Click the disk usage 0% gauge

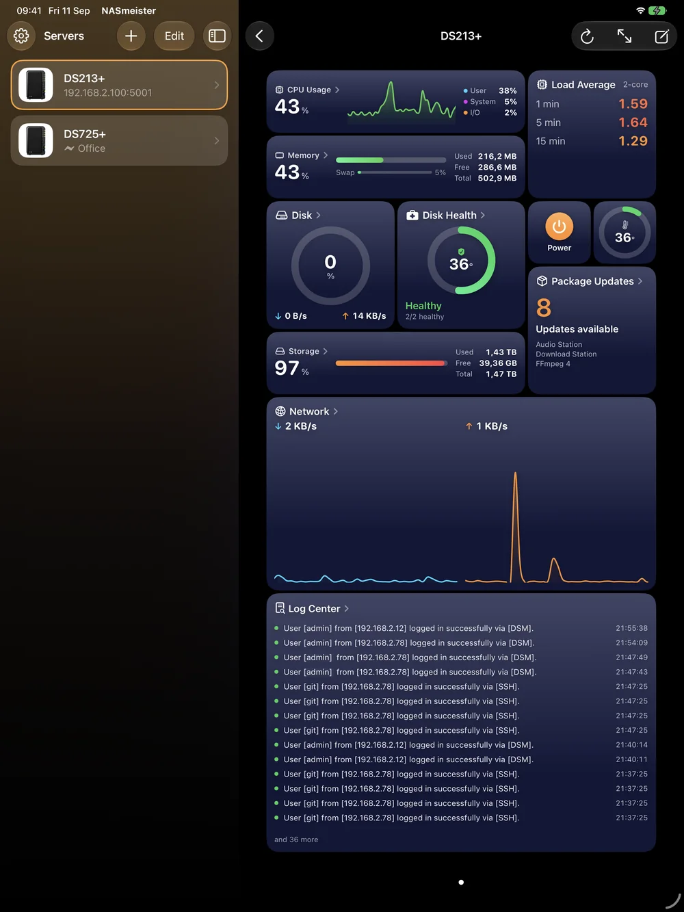coord(330,265)
